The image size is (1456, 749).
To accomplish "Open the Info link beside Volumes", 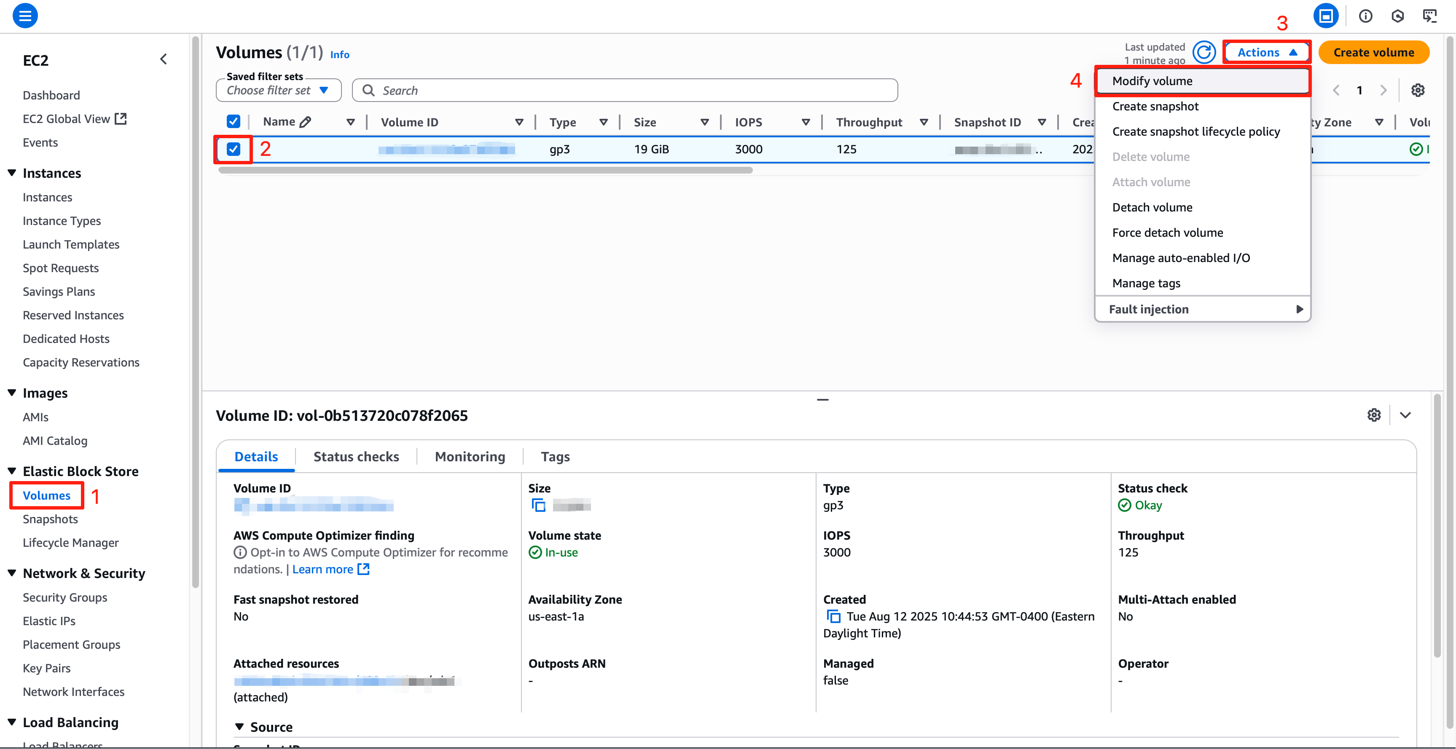I will click(x=340, y=55).
